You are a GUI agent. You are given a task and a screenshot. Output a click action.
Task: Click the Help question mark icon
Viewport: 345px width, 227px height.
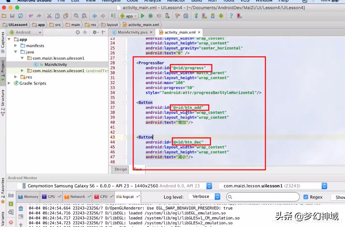[x=231, y=16]
